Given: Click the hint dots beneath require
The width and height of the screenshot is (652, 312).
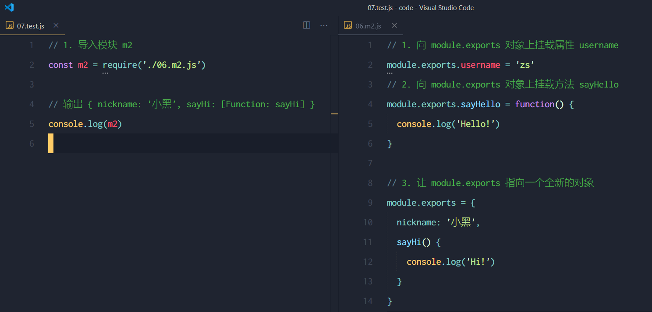Looking at the screenshot, I should (105, 73).
